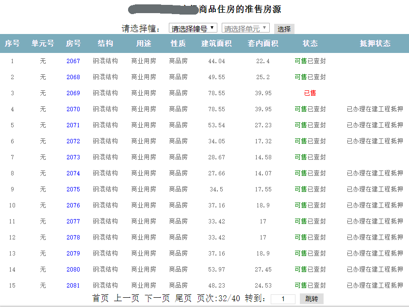Focus the 转到 page number field

283,299
